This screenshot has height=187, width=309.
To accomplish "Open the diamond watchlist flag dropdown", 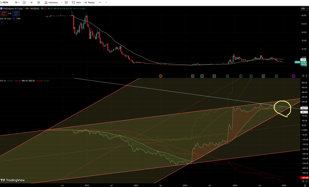I will tap(17, 2).
